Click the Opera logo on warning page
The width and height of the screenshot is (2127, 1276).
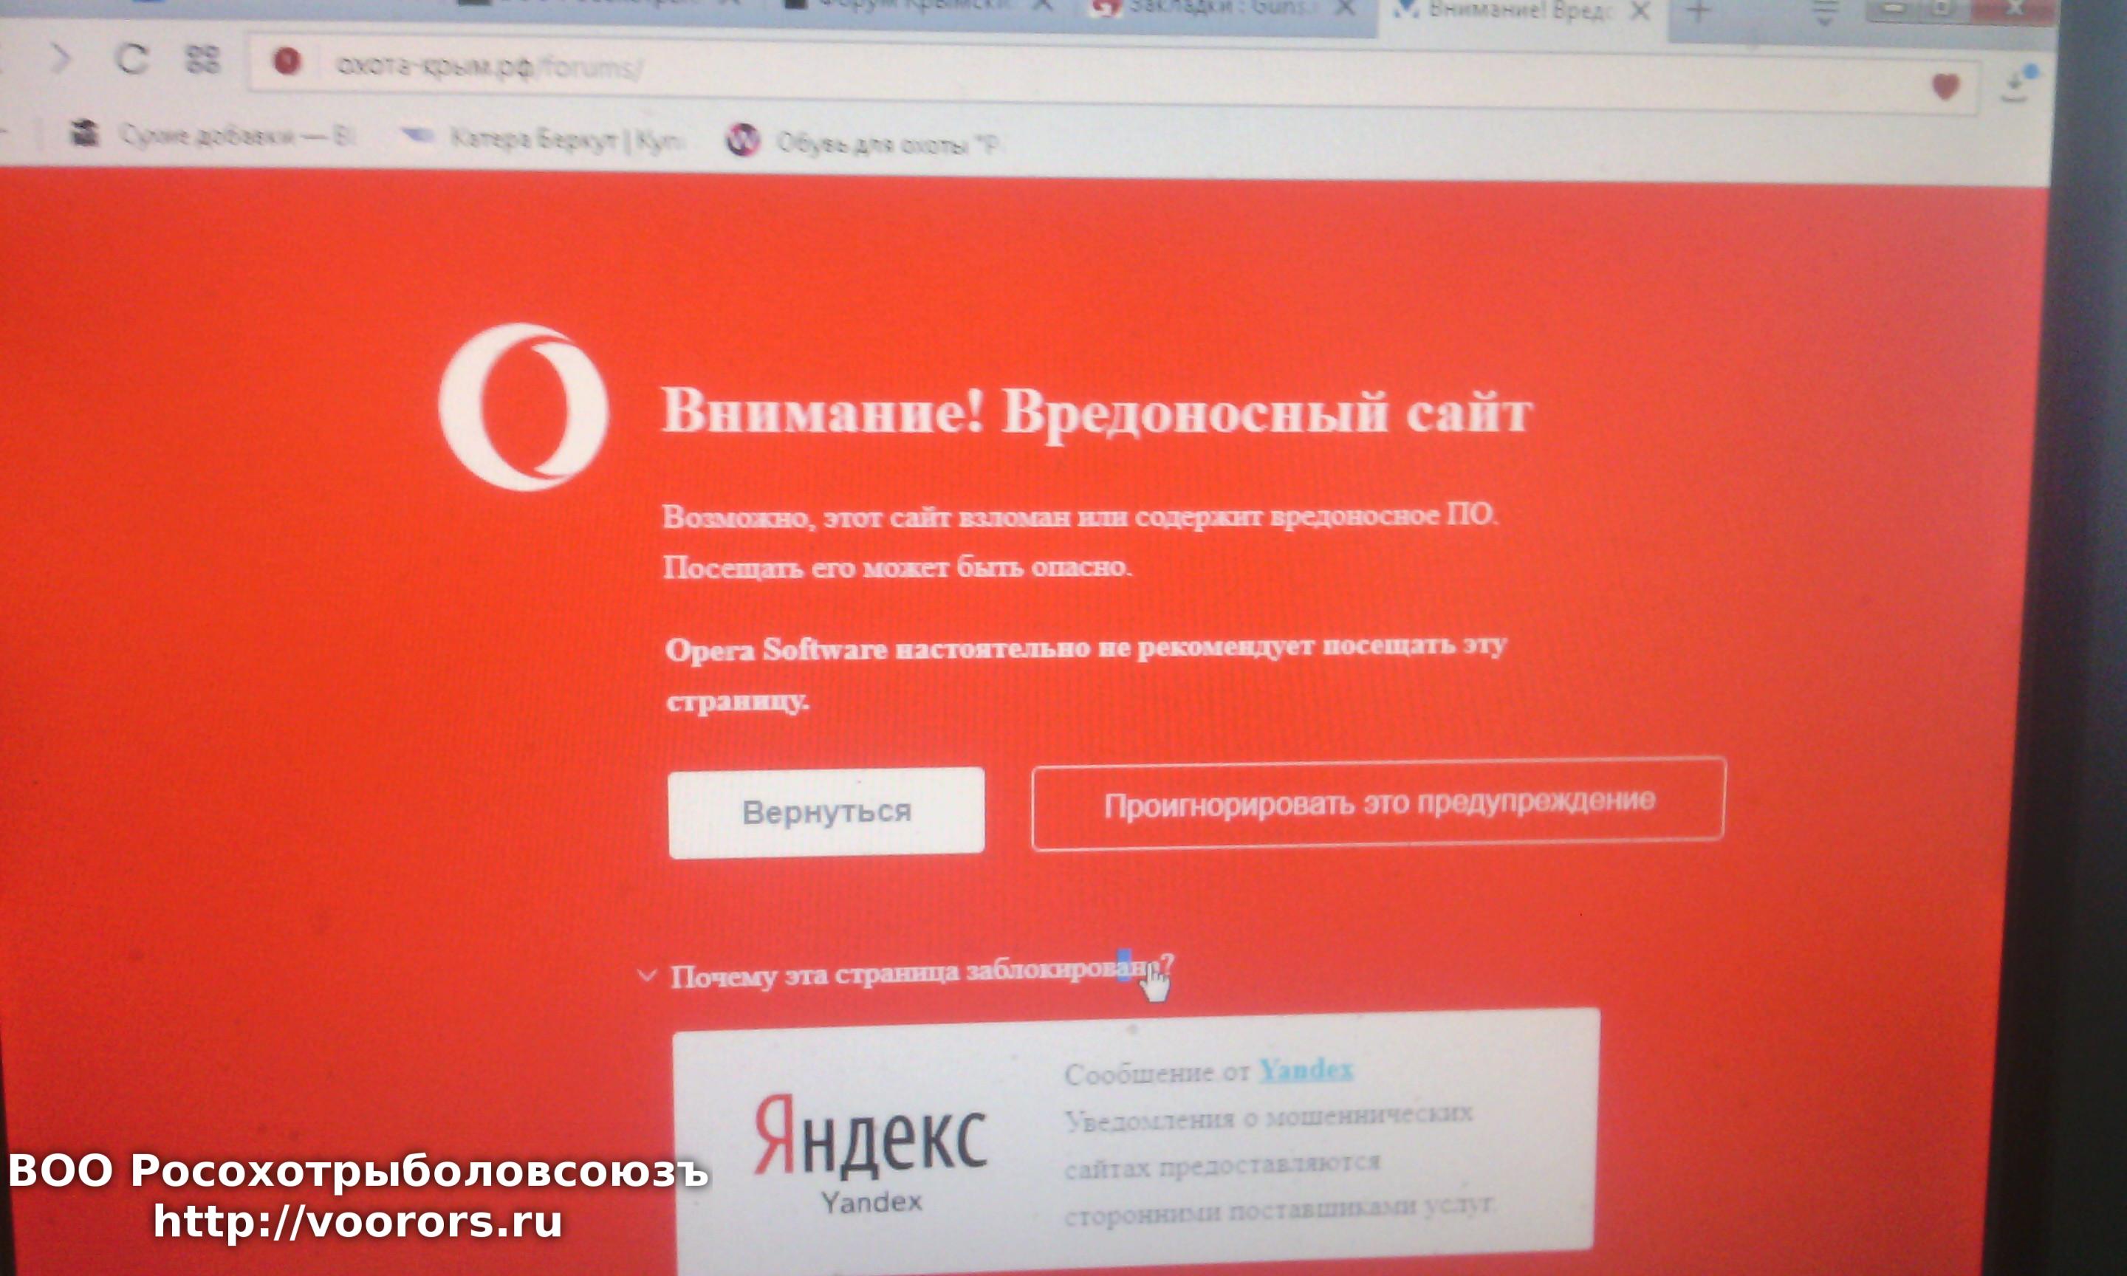point(523,407)
